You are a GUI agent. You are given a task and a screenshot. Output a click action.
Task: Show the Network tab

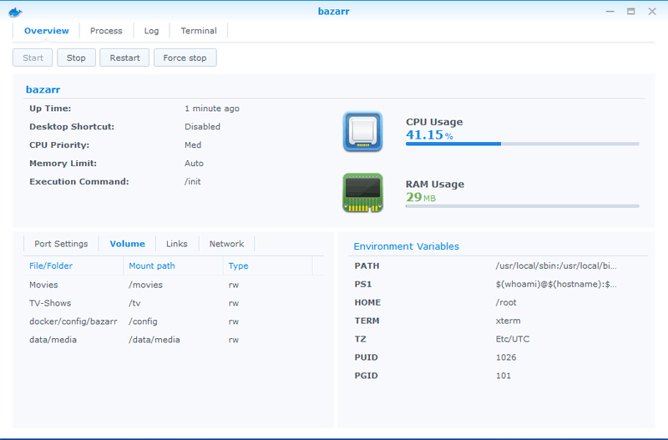226,244
